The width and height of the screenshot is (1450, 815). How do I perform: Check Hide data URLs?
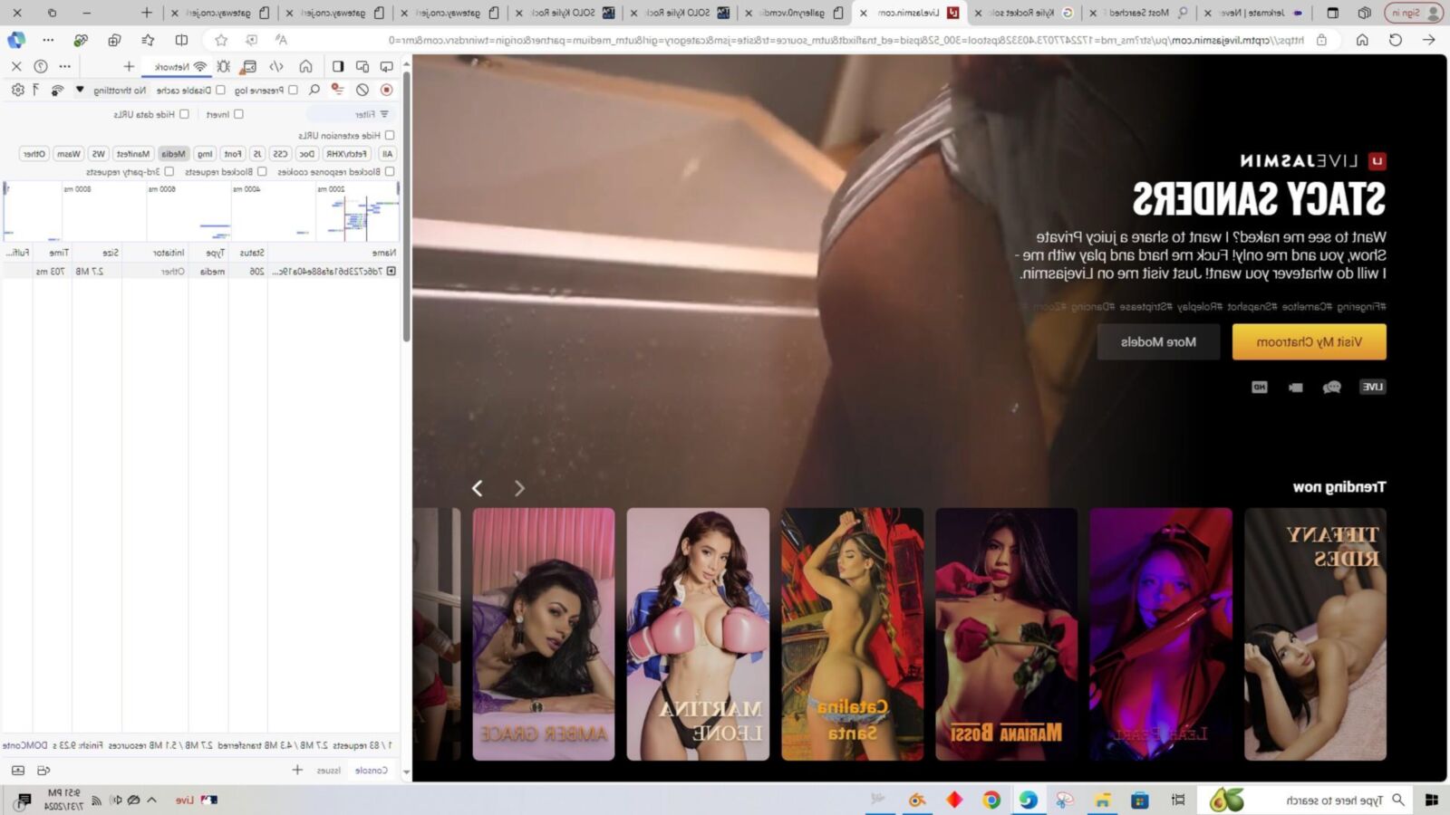pos(184,114)
